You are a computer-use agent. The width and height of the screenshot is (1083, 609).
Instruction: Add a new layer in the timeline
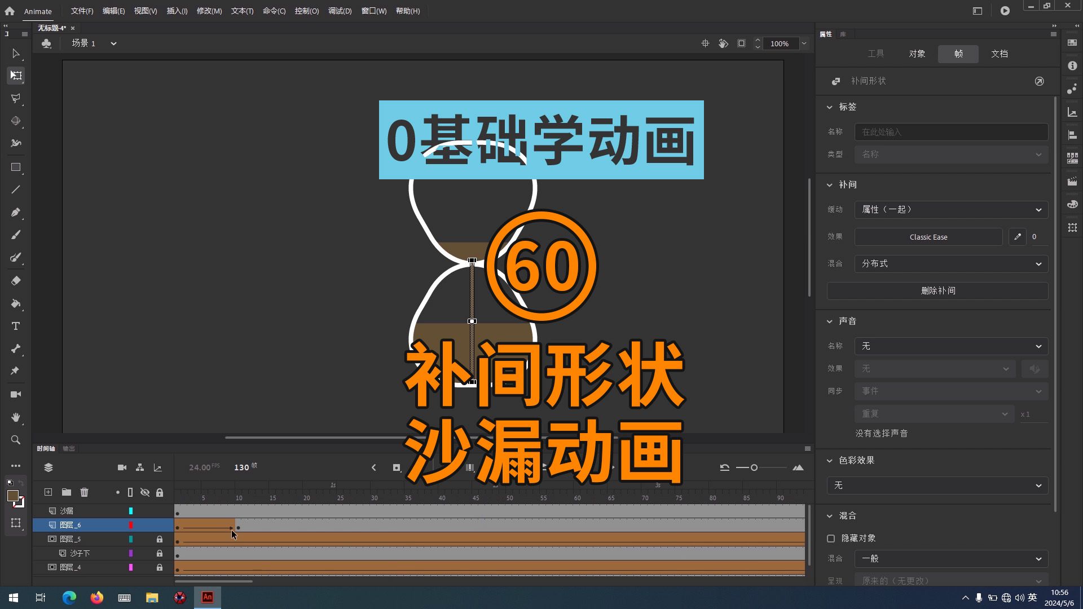[48, 492]
